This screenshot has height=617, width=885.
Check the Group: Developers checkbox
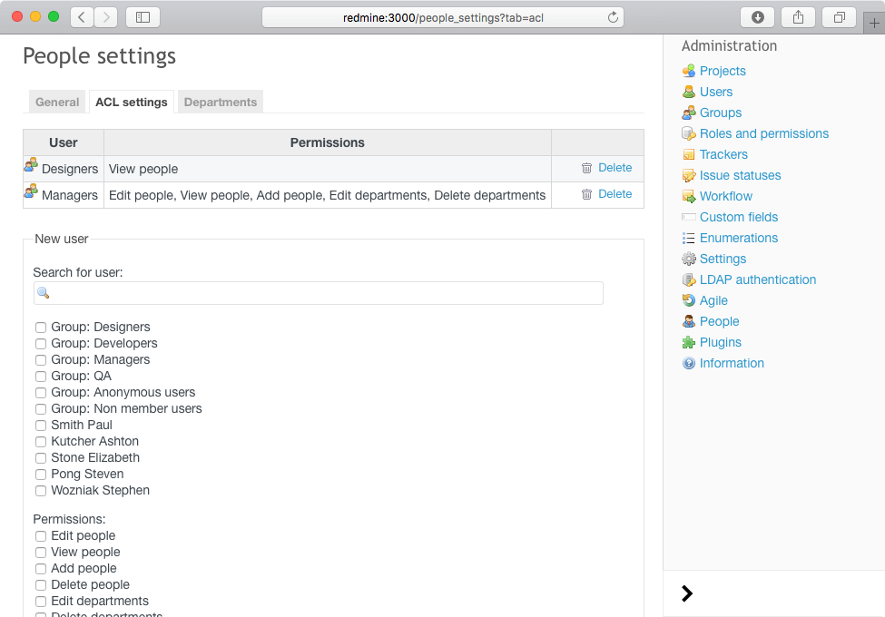41,344
